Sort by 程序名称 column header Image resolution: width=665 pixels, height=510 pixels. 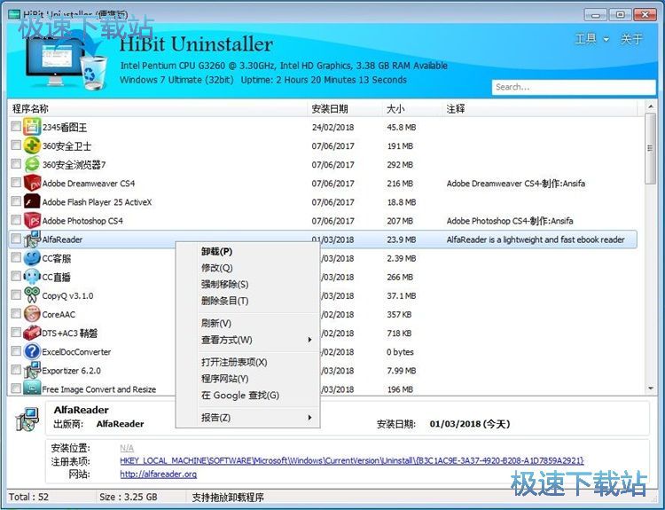pos(157,109)
